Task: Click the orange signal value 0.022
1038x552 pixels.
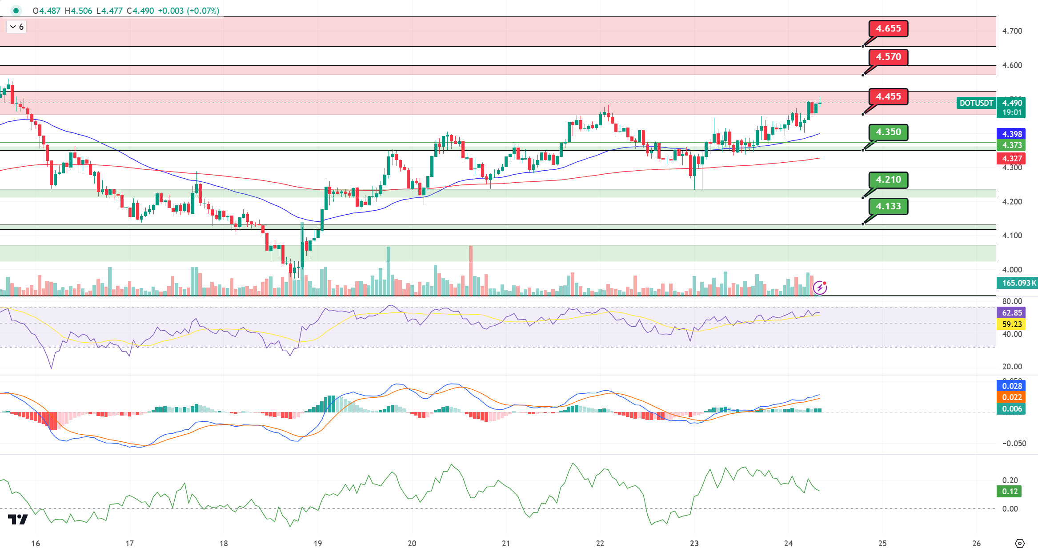Action: (x=1012, y=397)
